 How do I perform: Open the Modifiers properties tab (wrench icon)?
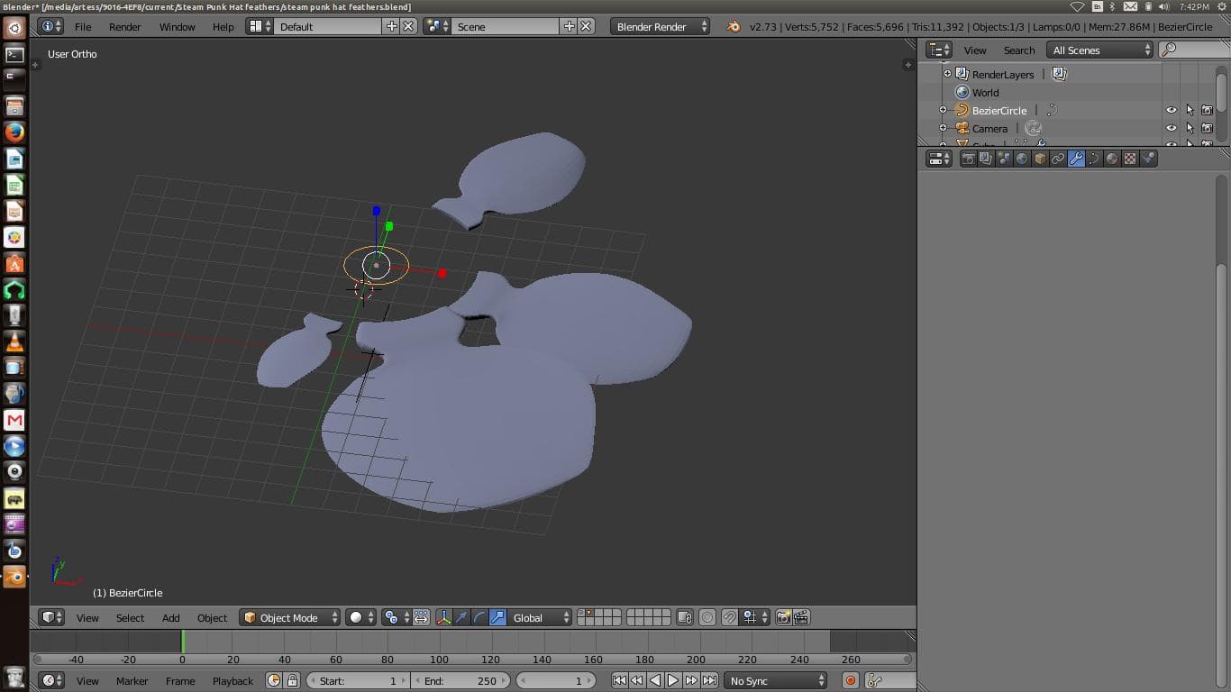tap(1076, 159)
